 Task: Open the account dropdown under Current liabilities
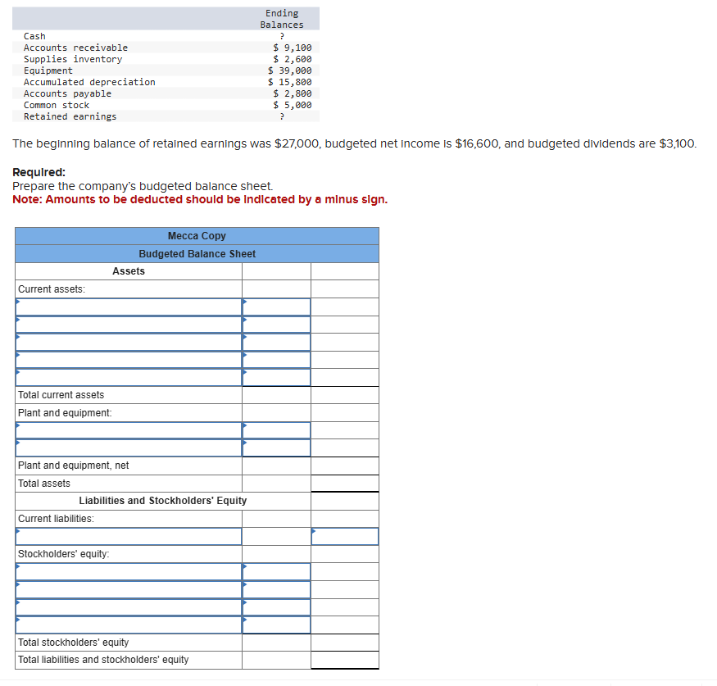[x=127, y=536]
